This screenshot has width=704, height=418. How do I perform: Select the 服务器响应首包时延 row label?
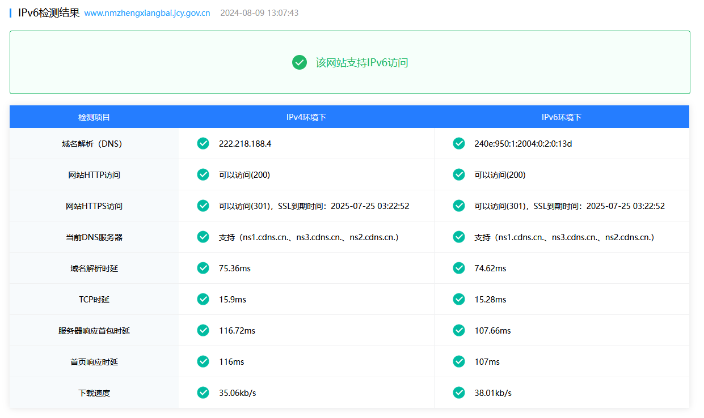point(94,331)
